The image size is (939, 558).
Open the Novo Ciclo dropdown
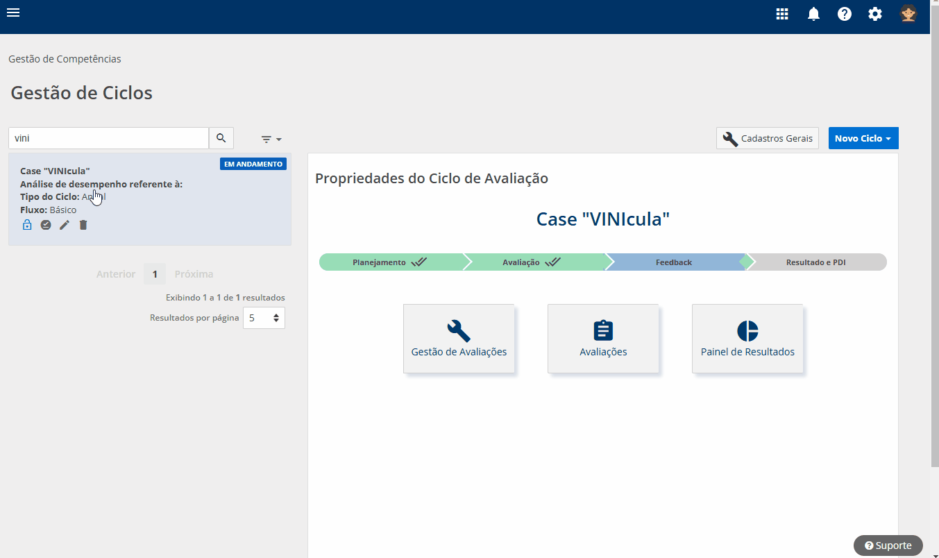tap(863, 138)
